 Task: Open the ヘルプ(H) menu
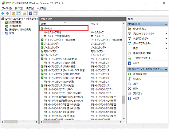click(42, 8)
